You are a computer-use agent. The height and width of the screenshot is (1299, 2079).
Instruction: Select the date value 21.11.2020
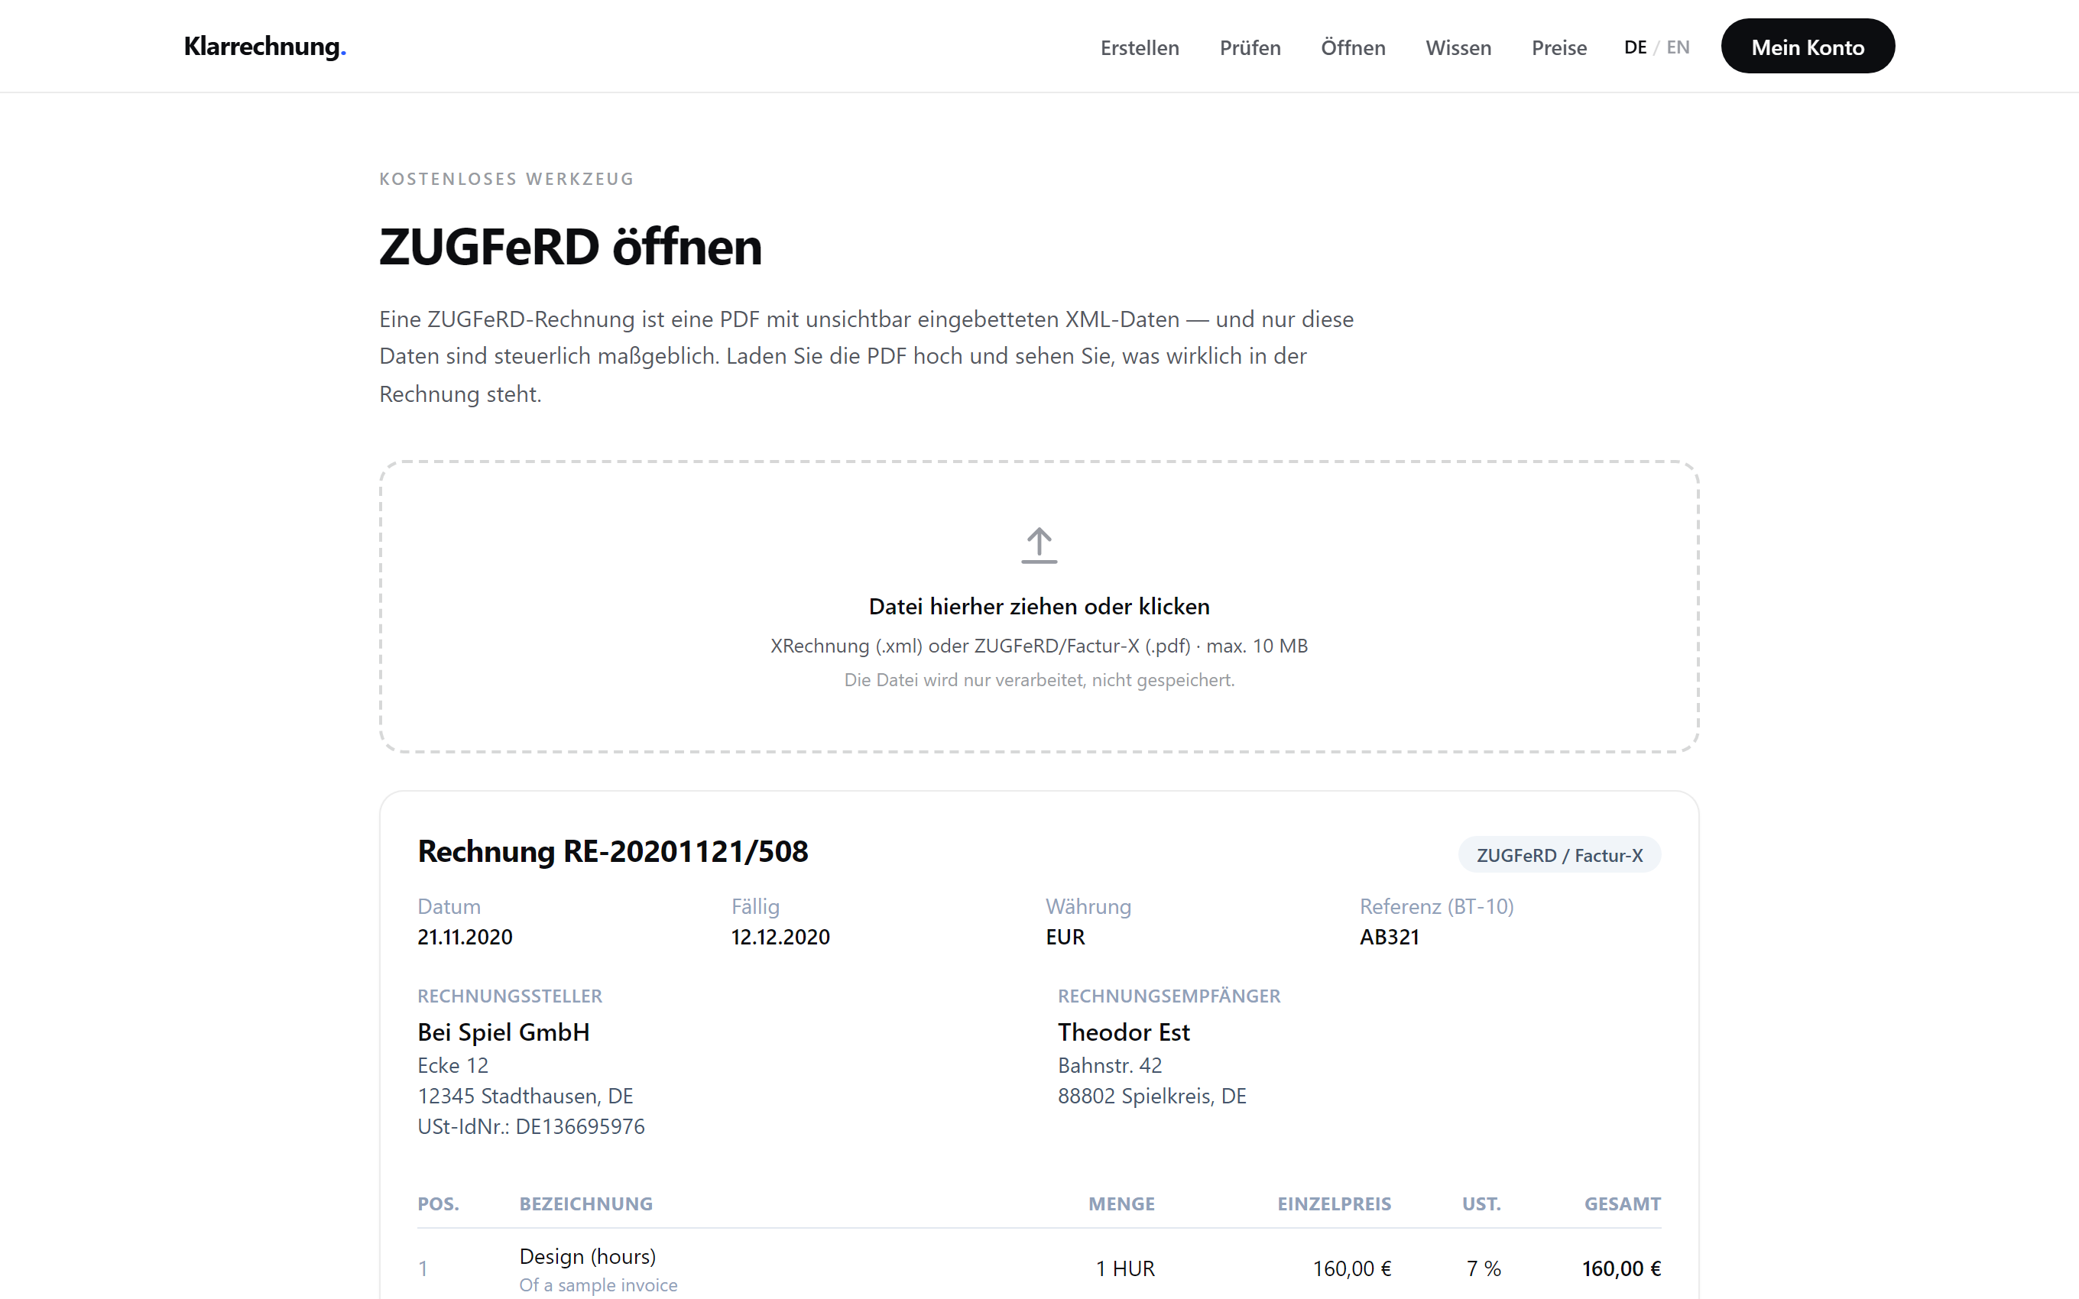point(465,937)
